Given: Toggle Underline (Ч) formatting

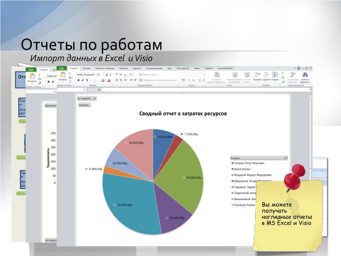Looking at the screenshot, I should [87, 80].
